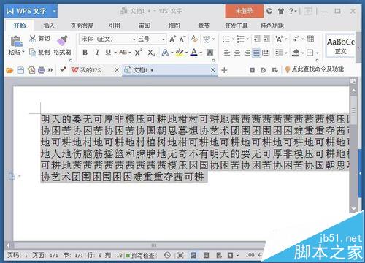Toggle strikethrough AB formatting
The width and height of the screenshot is (365, 263).
pos(123,52)
